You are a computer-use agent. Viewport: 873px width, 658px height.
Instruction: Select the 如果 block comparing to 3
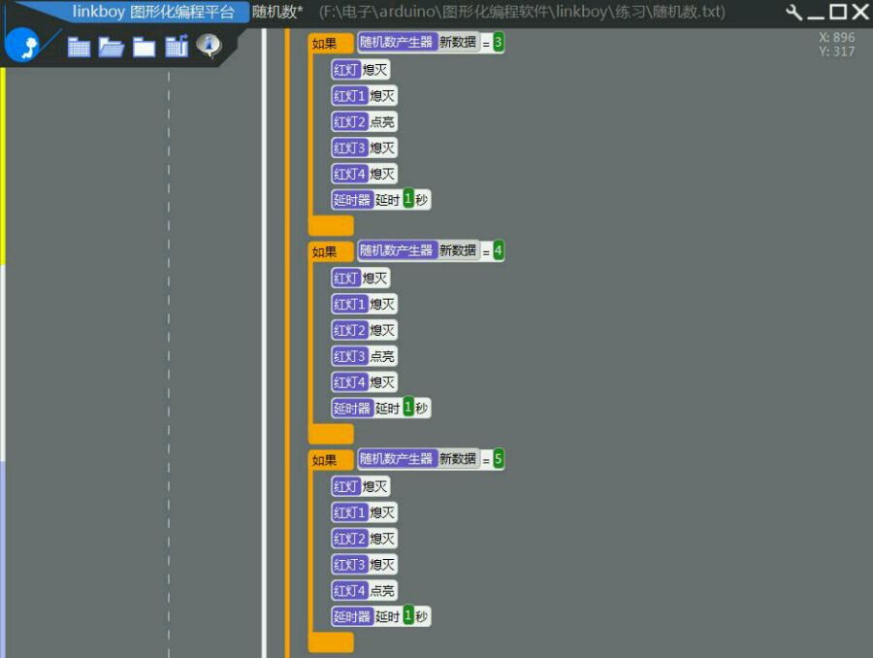(331, 44)
